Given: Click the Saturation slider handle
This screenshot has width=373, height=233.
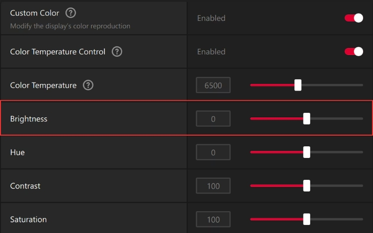Looking at the screenshot, I should point(307,219).
